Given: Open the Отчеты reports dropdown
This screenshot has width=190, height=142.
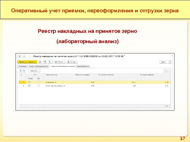Looking at the screenshot, I should (x=72, y=62).
